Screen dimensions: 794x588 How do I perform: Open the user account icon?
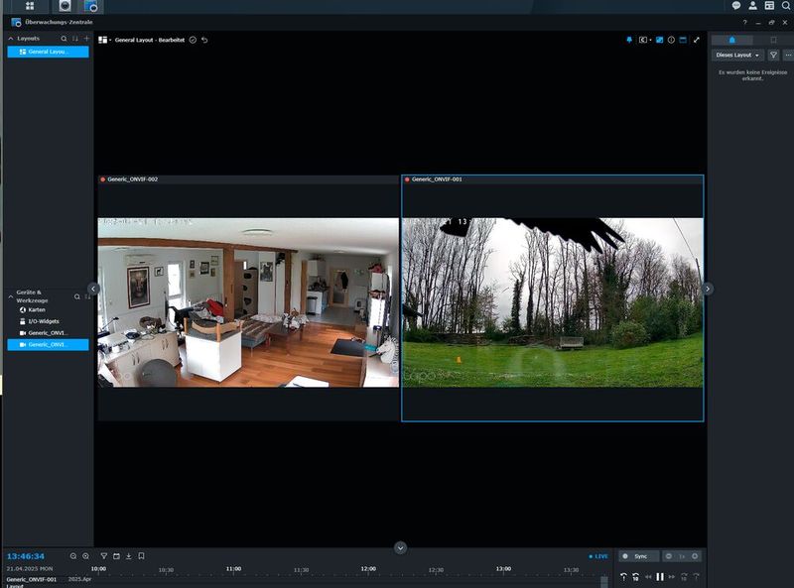(753, 6)
